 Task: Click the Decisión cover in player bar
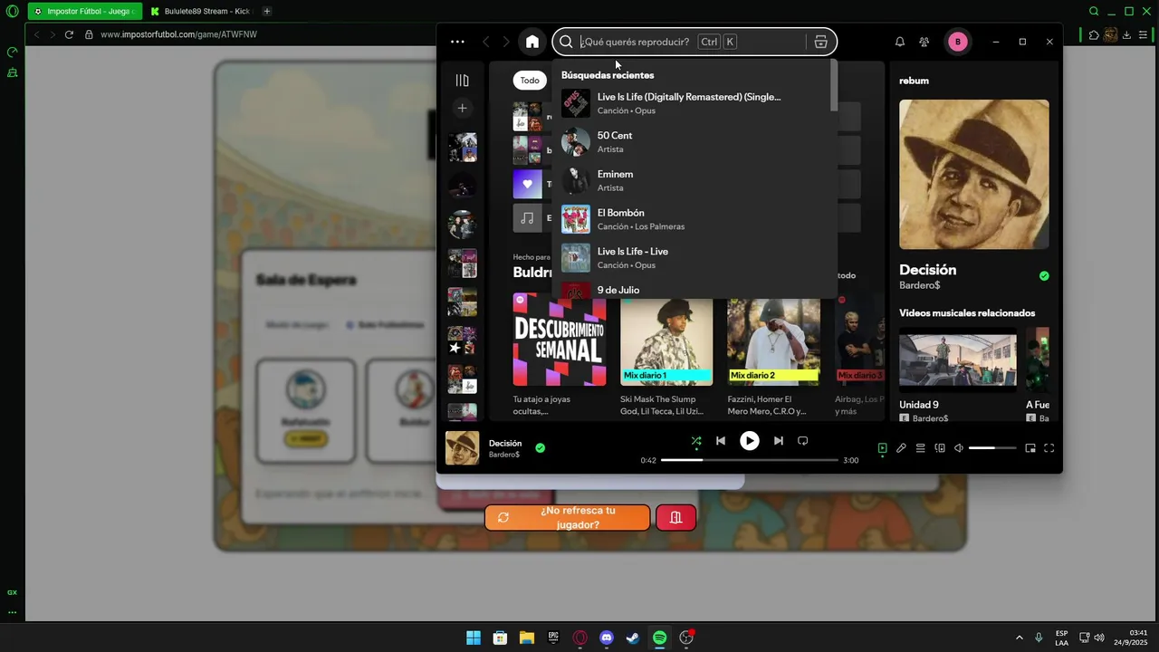point(462,447)
